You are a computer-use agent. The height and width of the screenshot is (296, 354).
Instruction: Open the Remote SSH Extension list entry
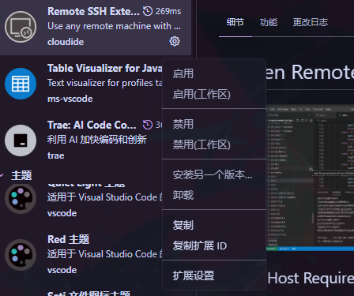[96, 28]
